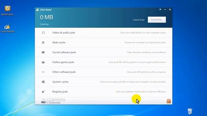
Task: Click the Clean Master window title text
Action: pyautogui.click(x=46, y=10)
